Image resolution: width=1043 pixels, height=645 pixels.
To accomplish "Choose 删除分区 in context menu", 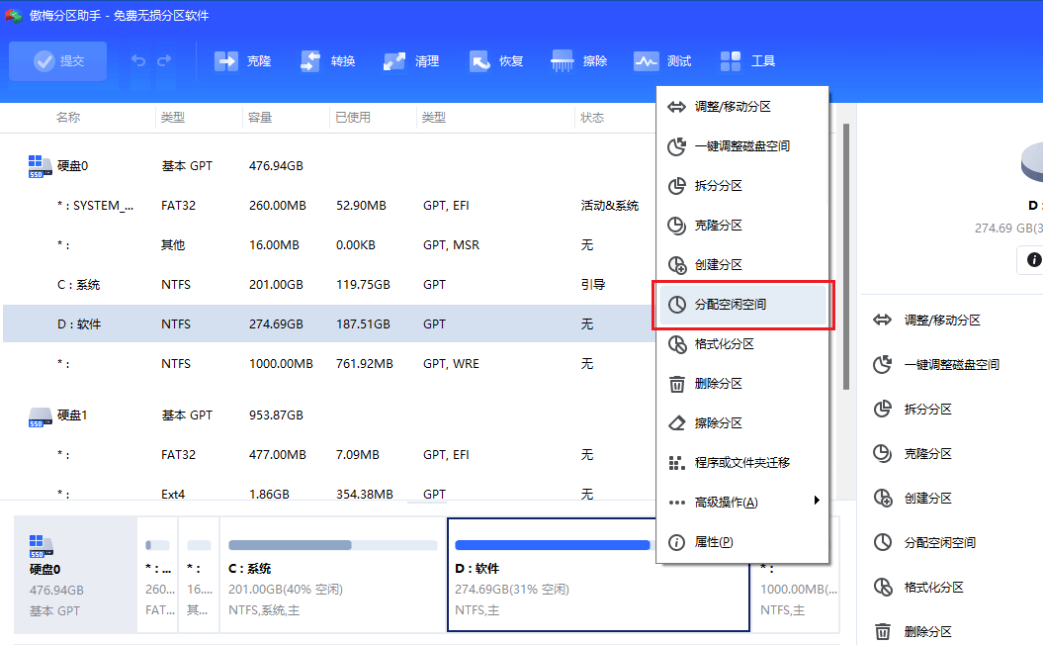I will 742,384.
